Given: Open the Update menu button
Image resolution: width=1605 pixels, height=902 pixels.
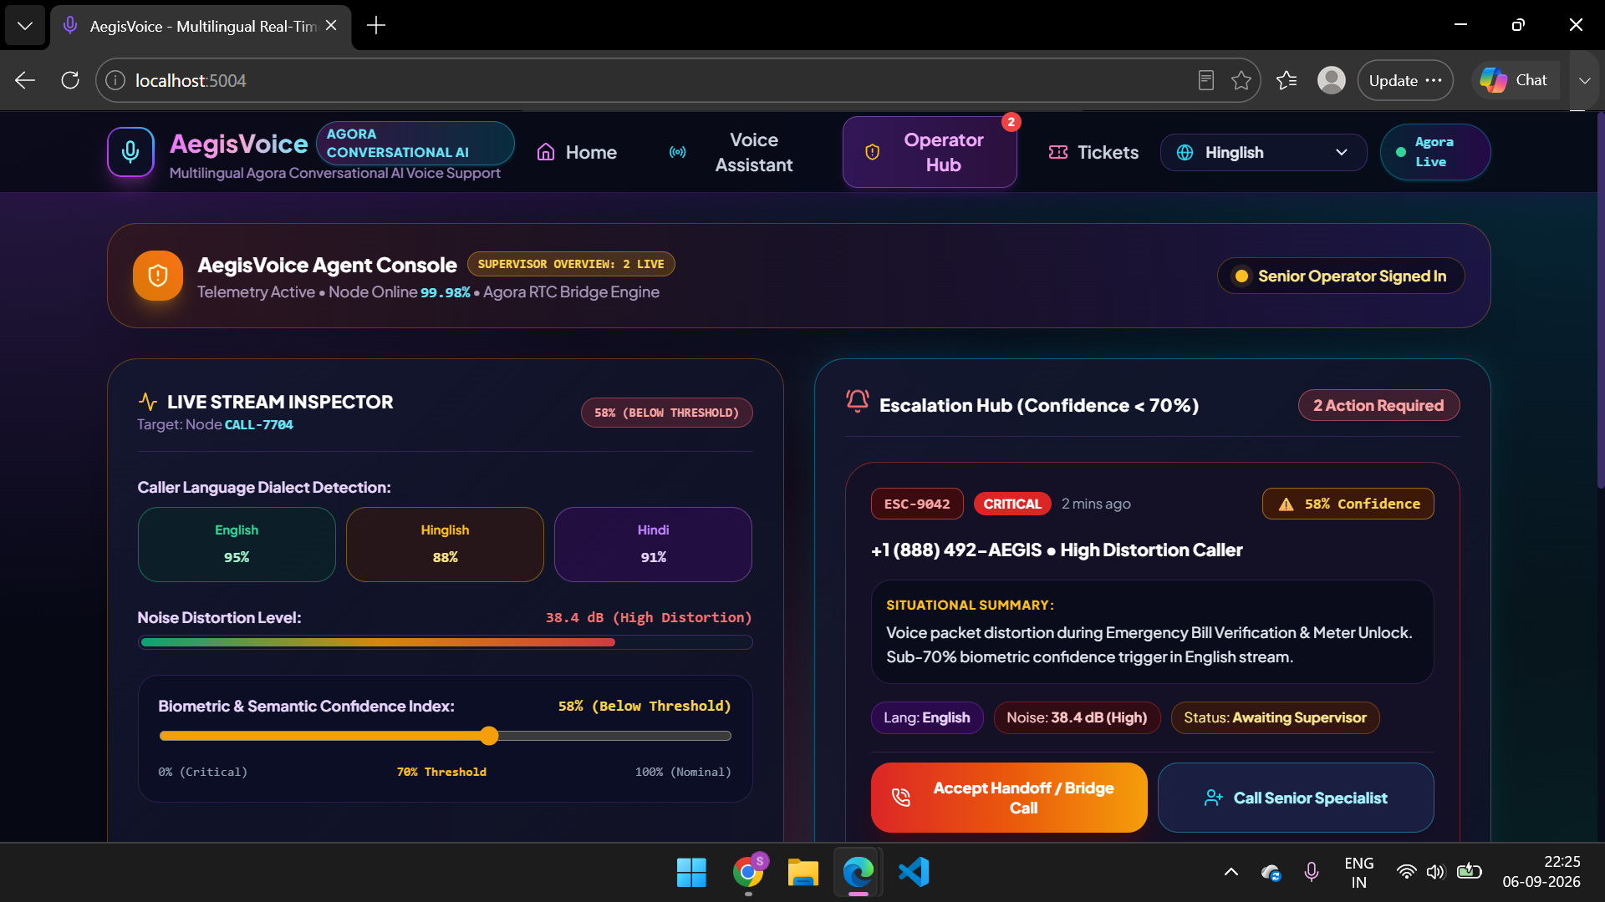Looking at the screenshot, I should (x=1405, y=80).
